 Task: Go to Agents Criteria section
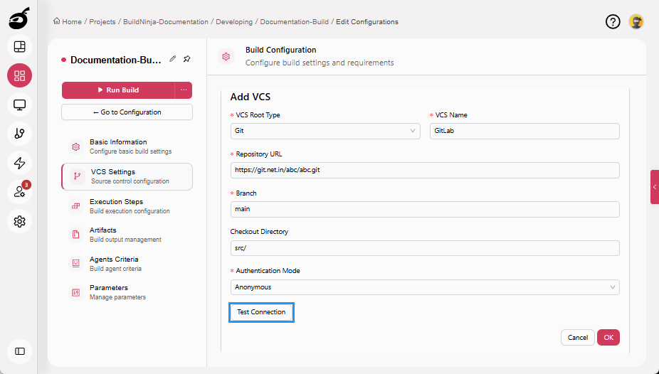127,264
